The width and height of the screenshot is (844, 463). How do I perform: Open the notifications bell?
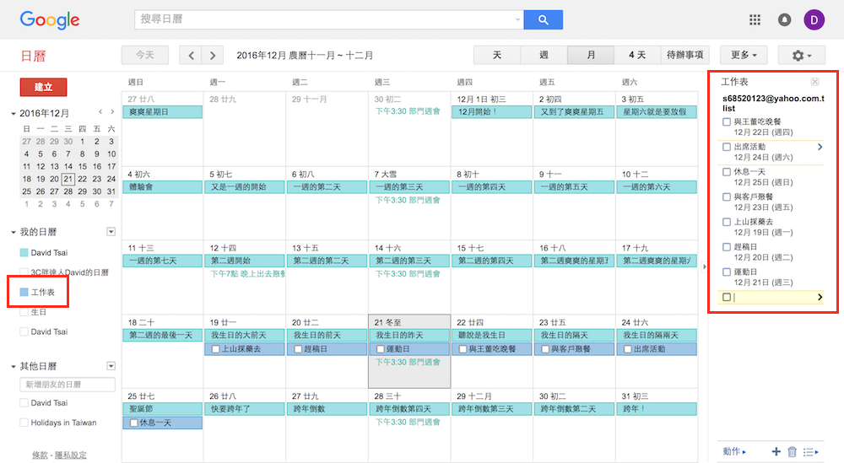785,19
